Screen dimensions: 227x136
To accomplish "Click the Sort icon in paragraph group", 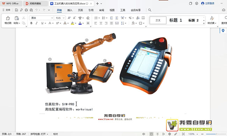I will pos(138,18).
